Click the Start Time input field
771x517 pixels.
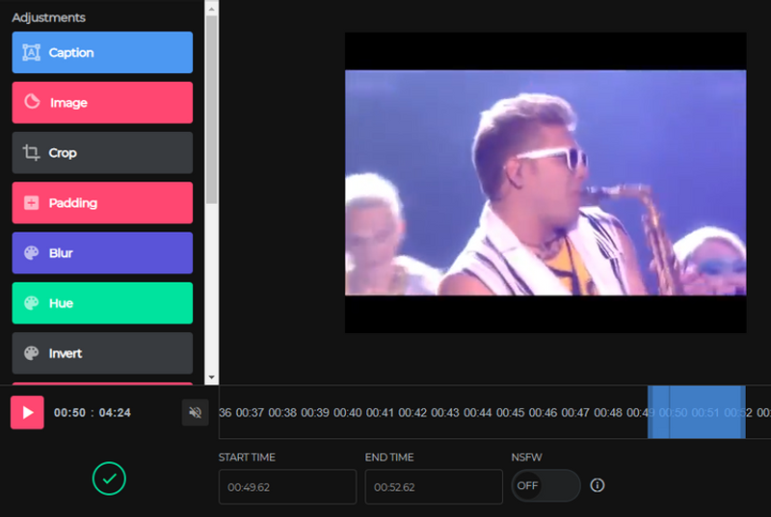(287, 487)
